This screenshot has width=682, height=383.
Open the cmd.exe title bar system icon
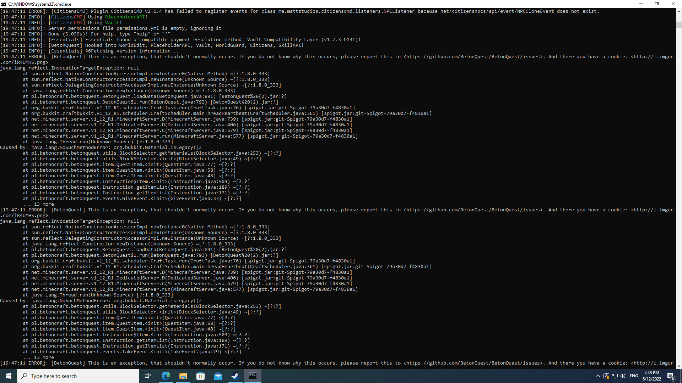click(x=4, y=4)
